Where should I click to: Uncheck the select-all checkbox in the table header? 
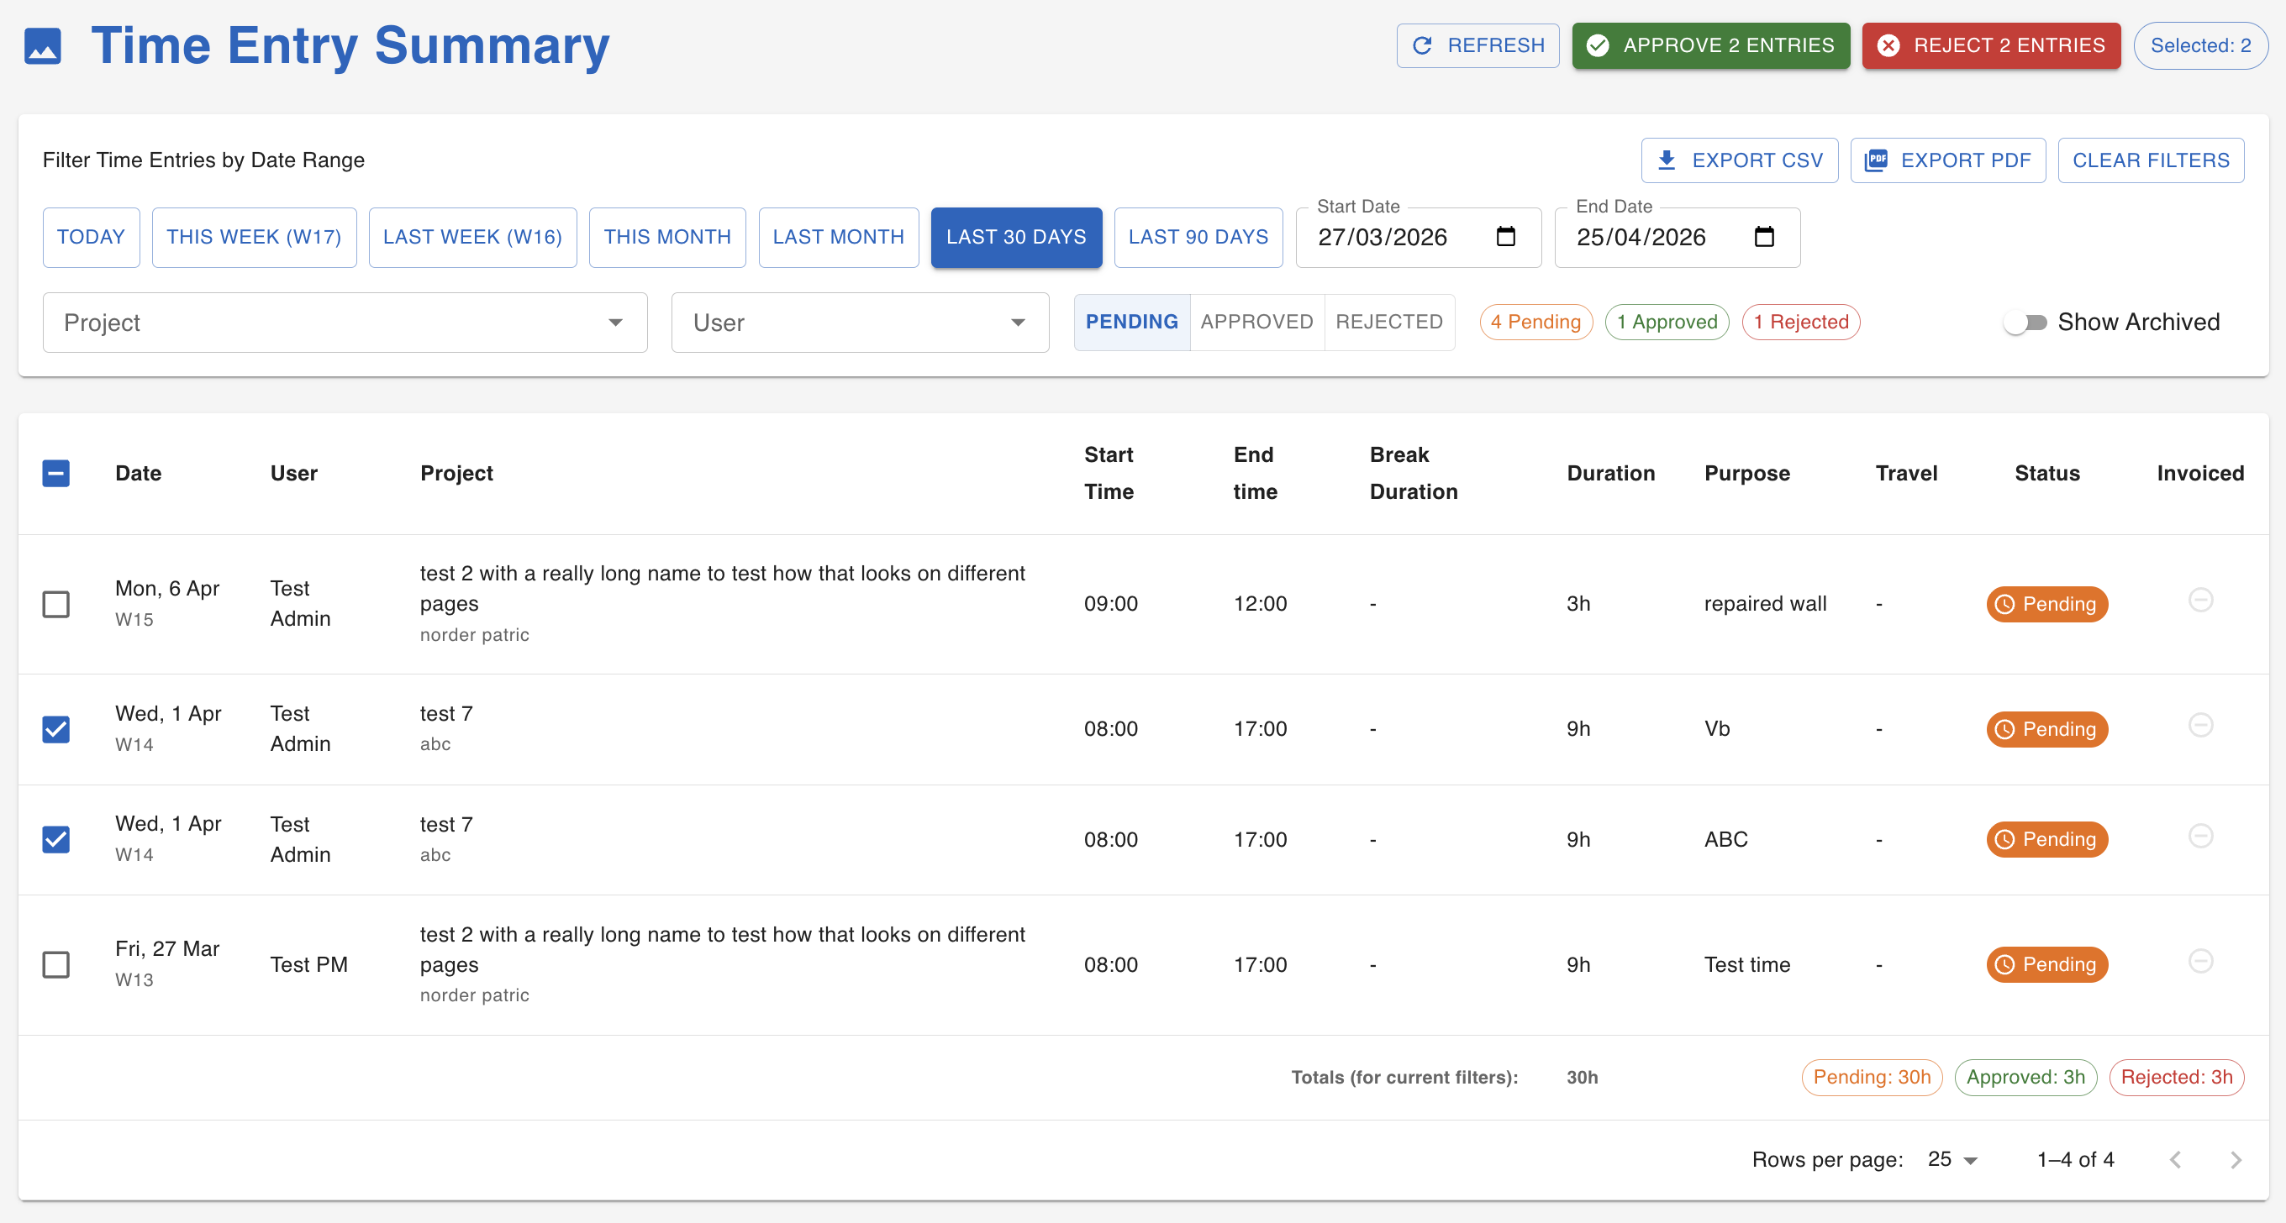56,474
